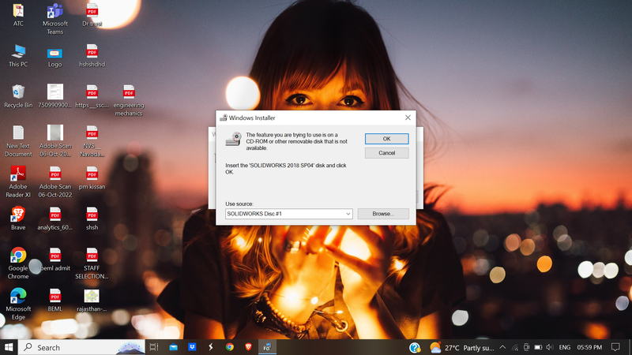
Task: Open the volume control in system tray
Action: pyautogui.click(x=551, y=347)
